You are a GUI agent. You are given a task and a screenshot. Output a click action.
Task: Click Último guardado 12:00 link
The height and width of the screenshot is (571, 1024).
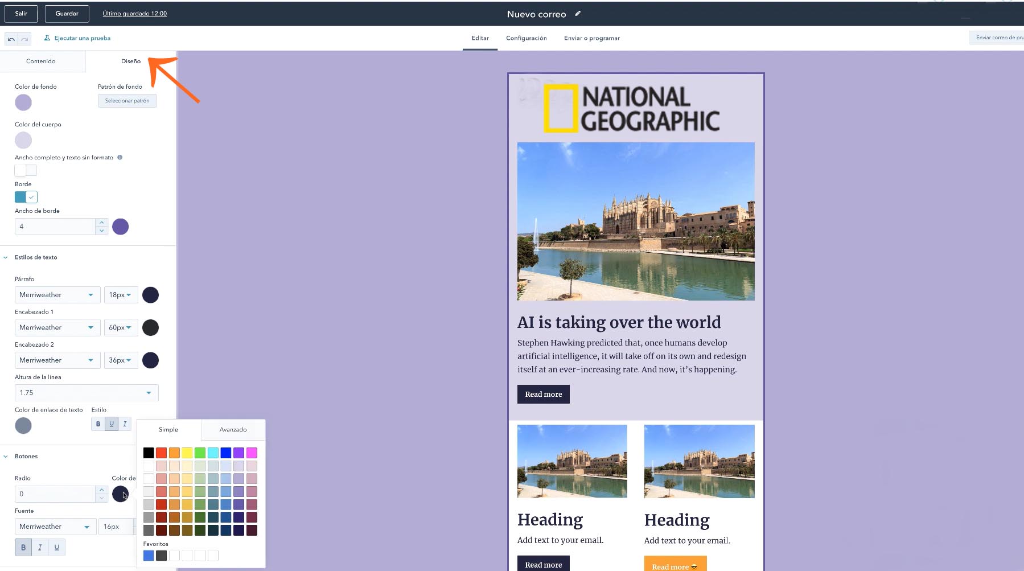[x=135, y=14]
